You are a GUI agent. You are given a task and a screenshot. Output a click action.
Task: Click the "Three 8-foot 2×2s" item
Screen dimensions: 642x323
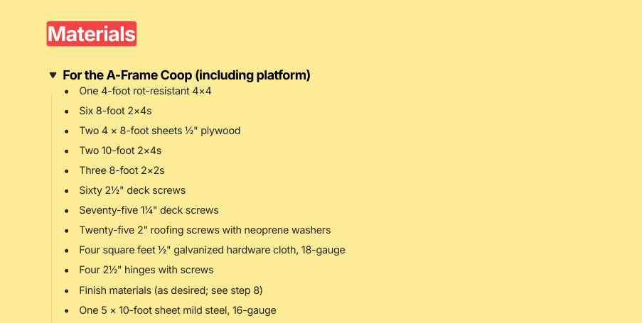click(x=122, y=170)
